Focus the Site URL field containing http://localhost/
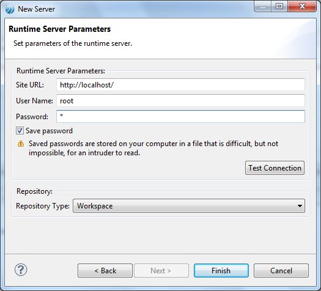Screen dimensions: 321x291 tap(180, 85)
